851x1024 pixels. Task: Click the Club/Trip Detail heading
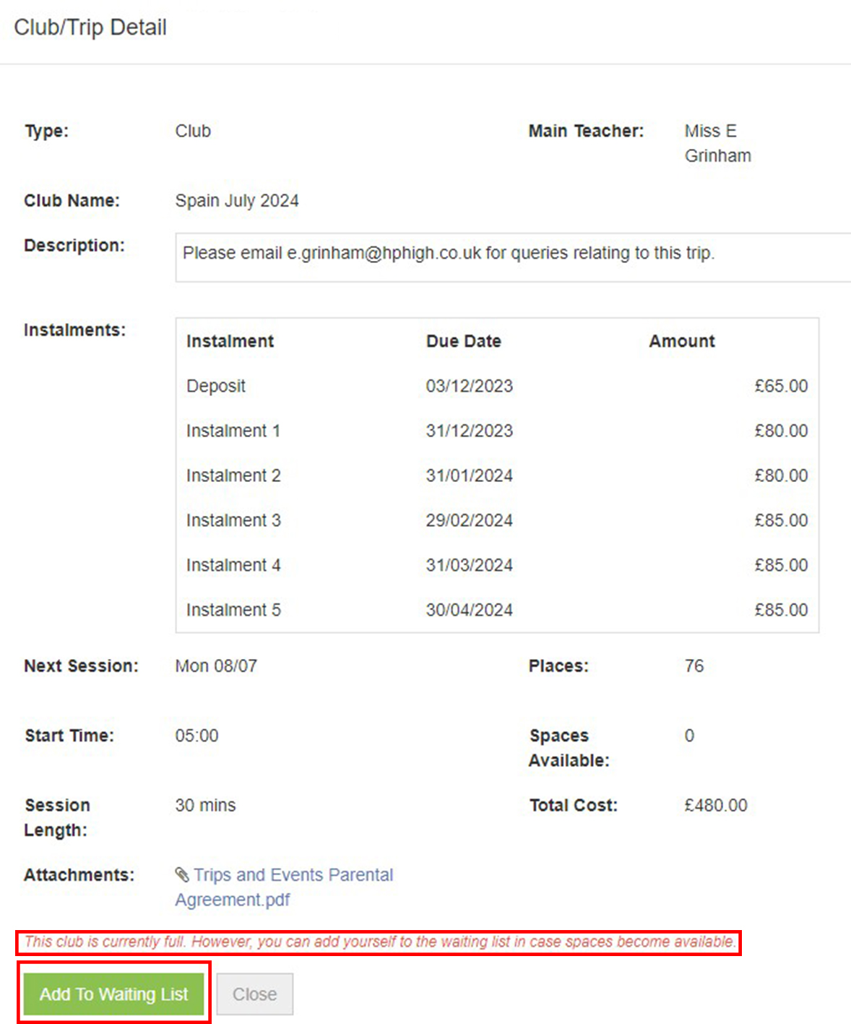point(90,27)
